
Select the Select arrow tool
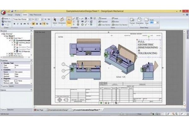pyautogui.click(x=55, y=21)
